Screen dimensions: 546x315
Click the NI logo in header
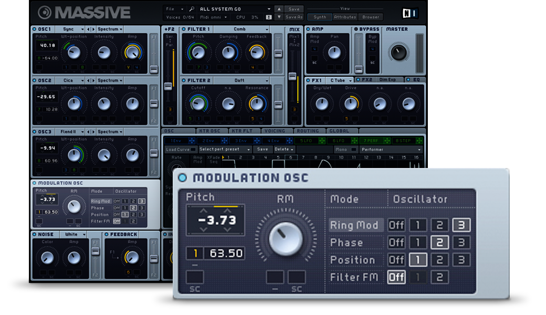(409, 13)
